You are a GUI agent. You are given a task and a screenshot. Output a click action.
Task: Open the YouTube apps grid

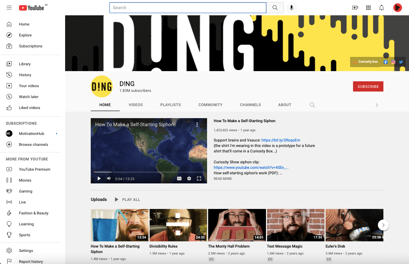[x=368, y=8]
